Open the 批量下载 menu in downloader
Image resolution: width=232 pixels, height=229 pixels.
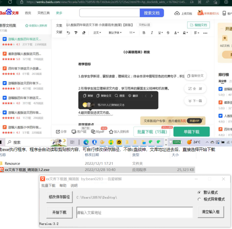[x=48, y=186]
